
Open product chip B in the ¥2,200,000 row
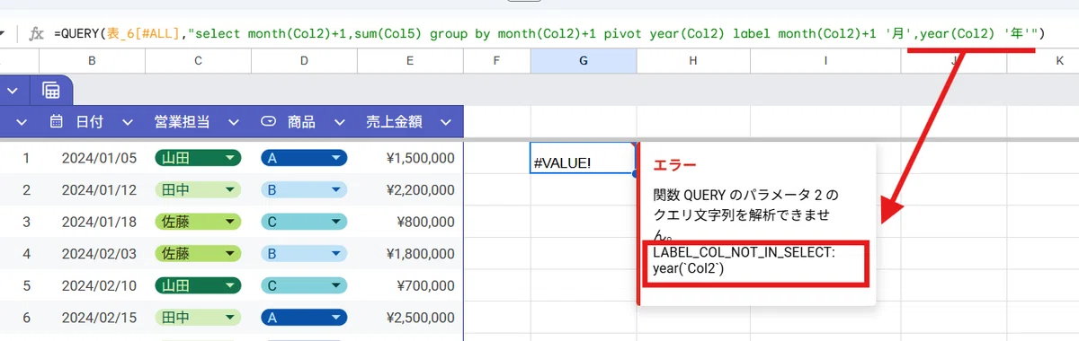304,189
